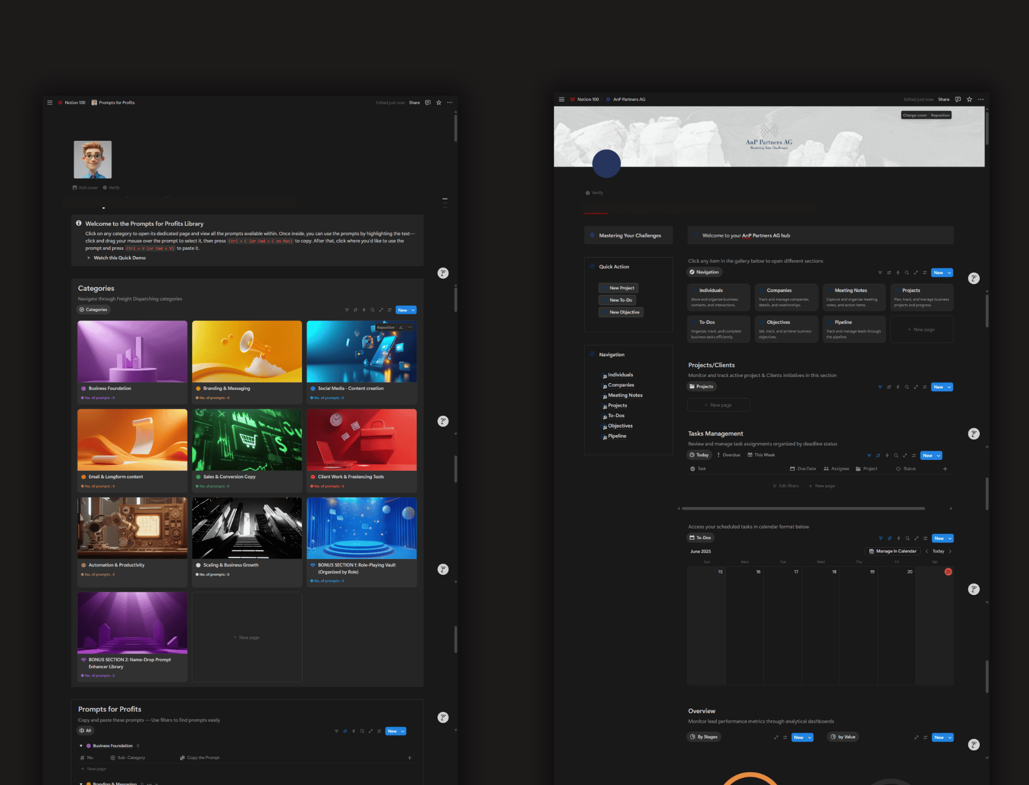
Task: Select Navigation view tab in AnP hub
Action: pyautogui.click(x=705, y=272)
